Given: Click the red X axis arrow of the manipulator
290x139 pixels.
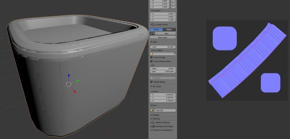Looking at the screenshot, I should (75, 91).
